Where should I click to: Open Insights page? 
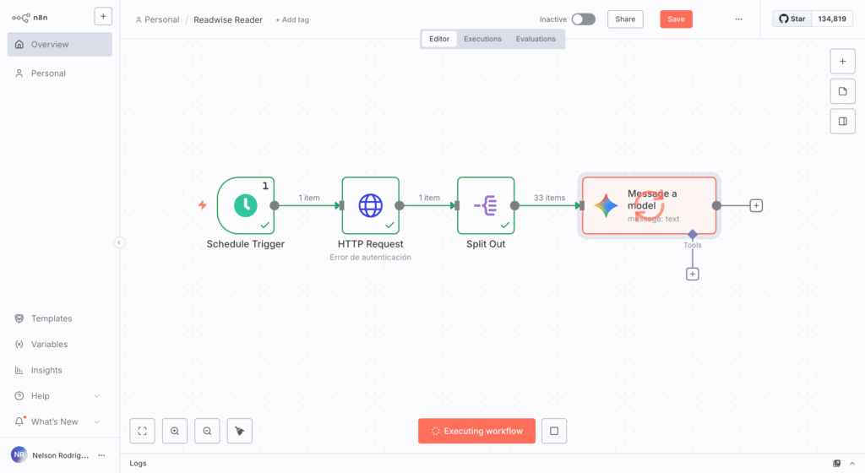tap(46, 371)
